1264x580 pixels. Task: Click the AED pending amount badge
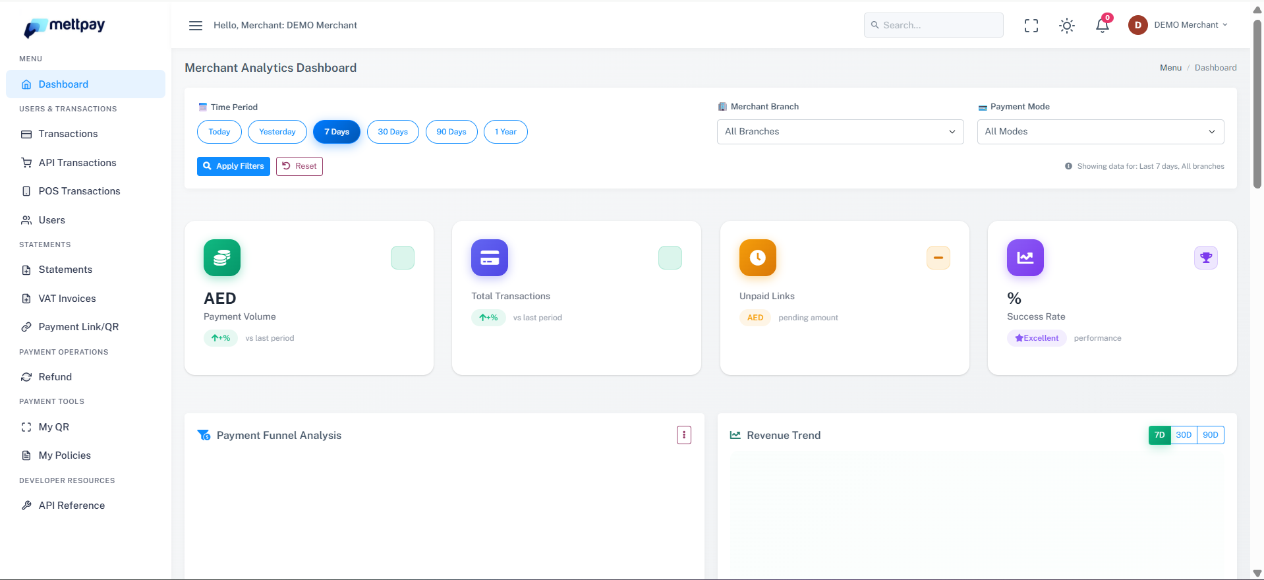(755, 318)
